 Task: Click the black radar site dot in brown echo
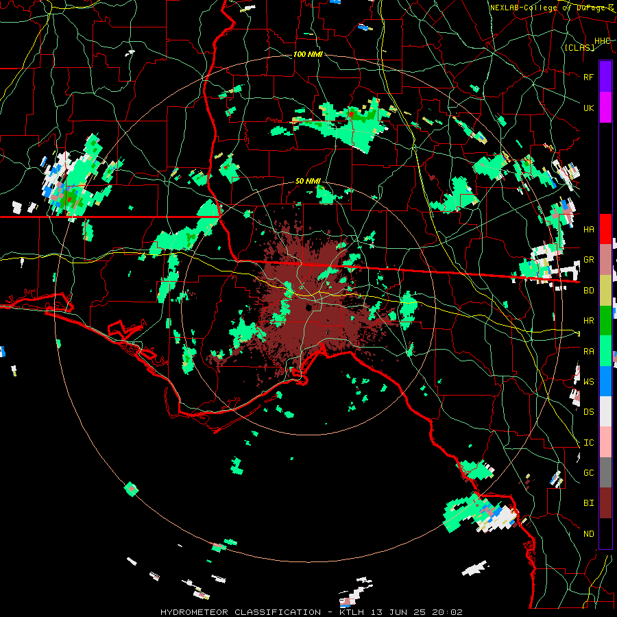309,308
